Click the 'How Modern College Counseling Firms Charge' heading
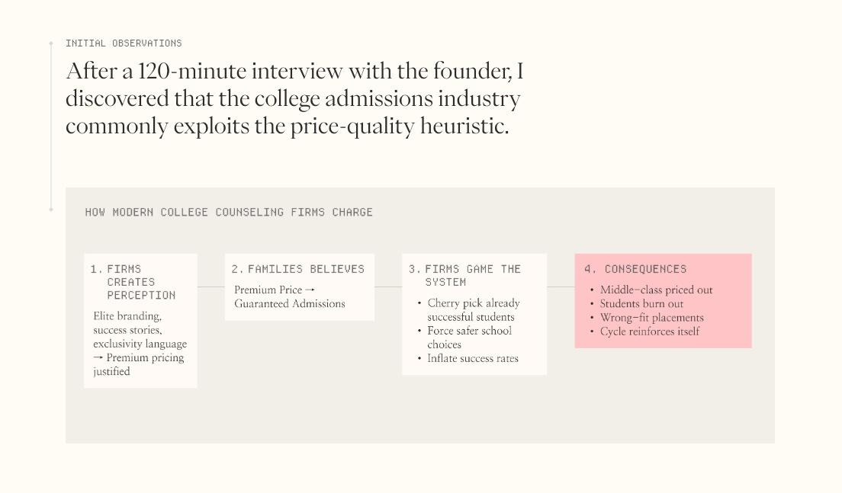 229,212
